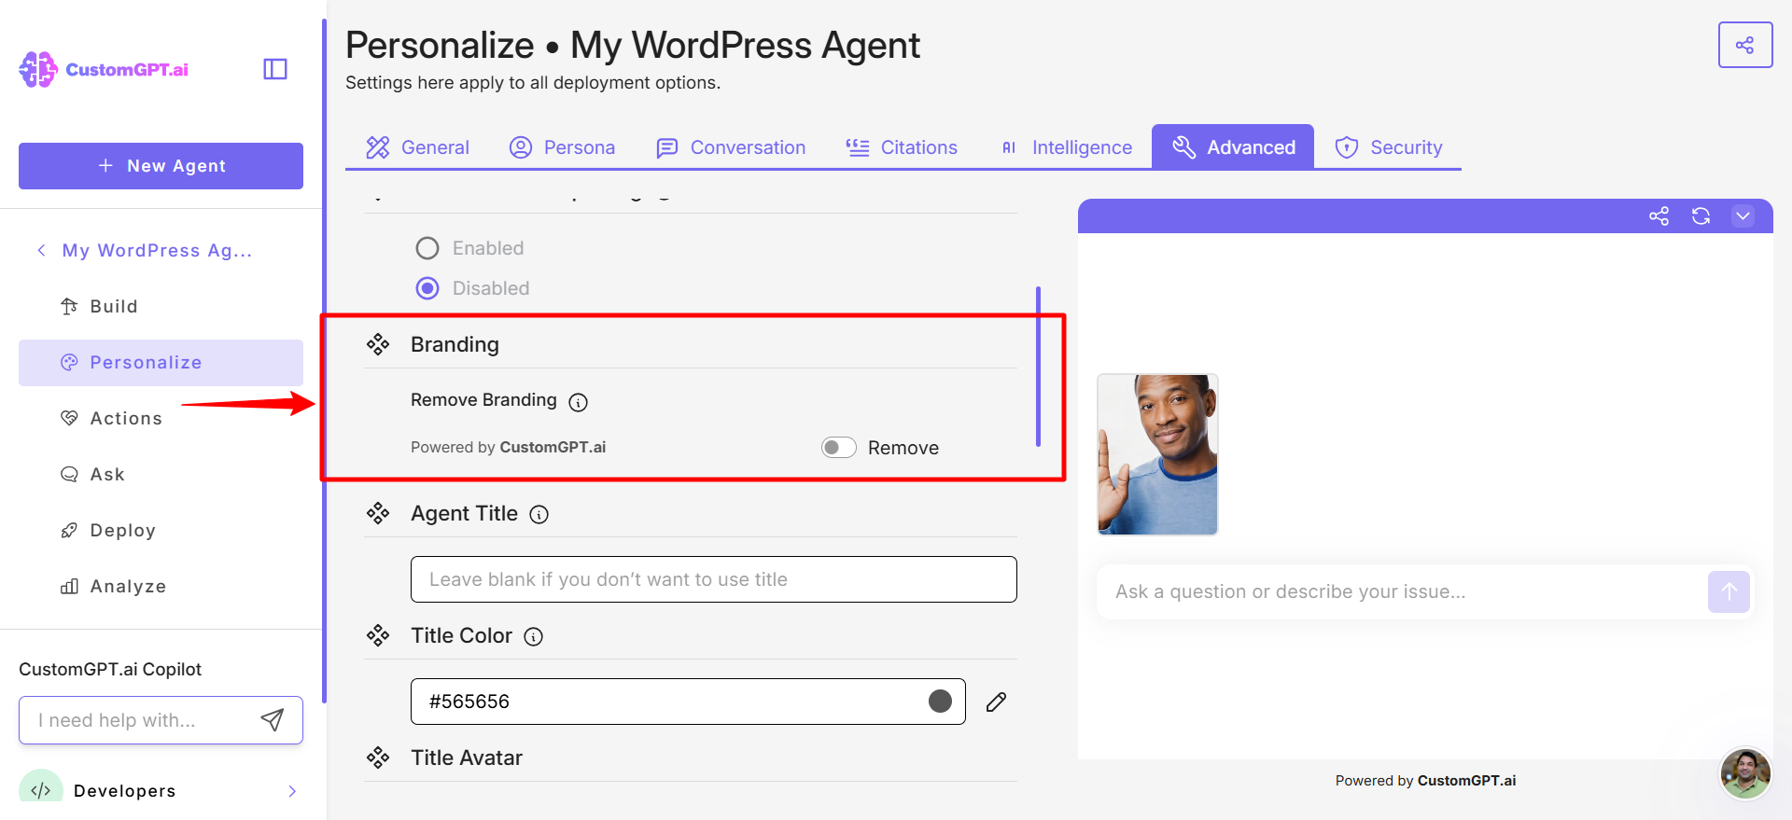Expand the Developers menu chevron
Image resolution: width=1792 pixels, height=820 pixels.
coord(292,791)
